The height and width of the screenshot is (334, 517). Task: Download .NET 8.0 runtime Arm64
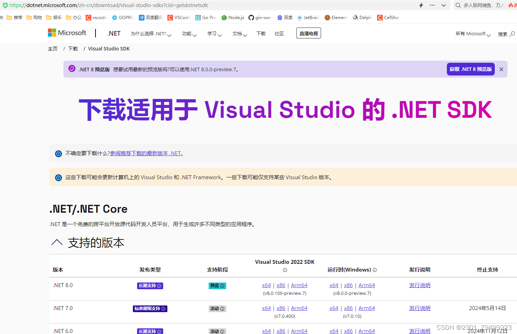(x=367, y=285)
